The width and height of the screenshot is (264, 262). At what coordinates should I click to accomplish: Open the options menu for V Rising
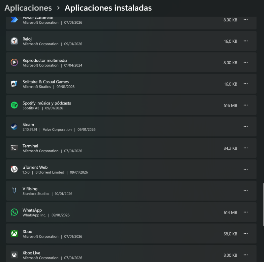(x=246, y=191)
